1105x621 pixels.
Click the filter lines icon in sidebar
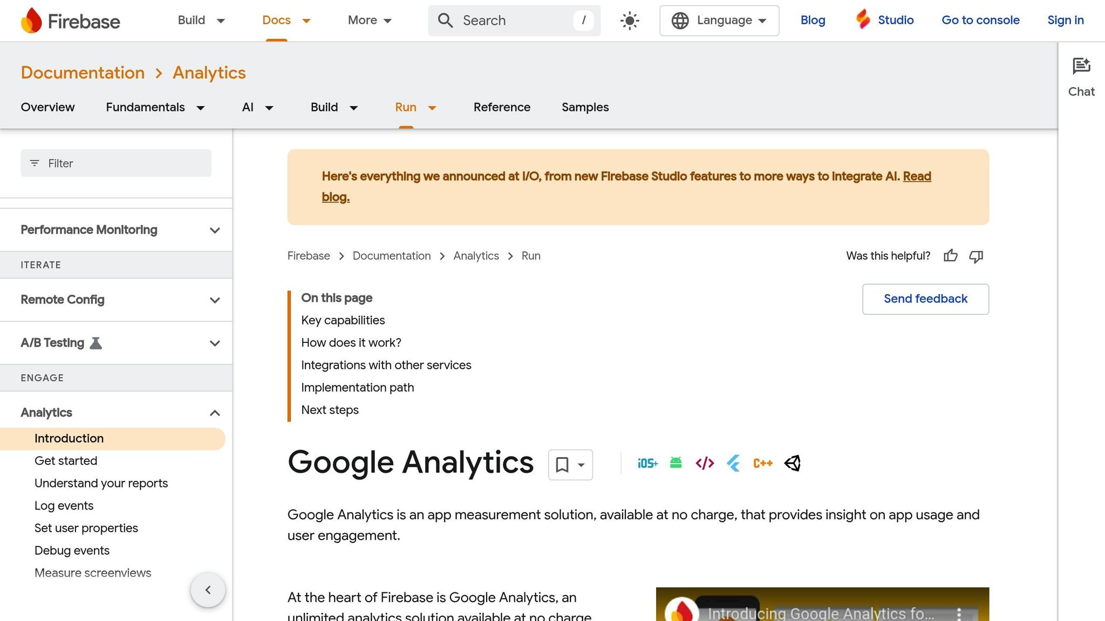click(x=35, y=163)
